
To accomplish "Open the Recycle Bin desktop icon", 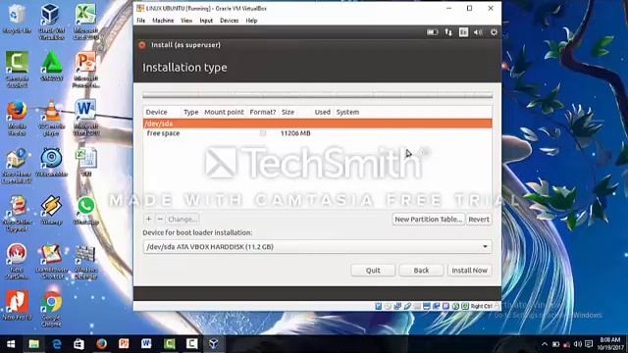I will (17, 20).
